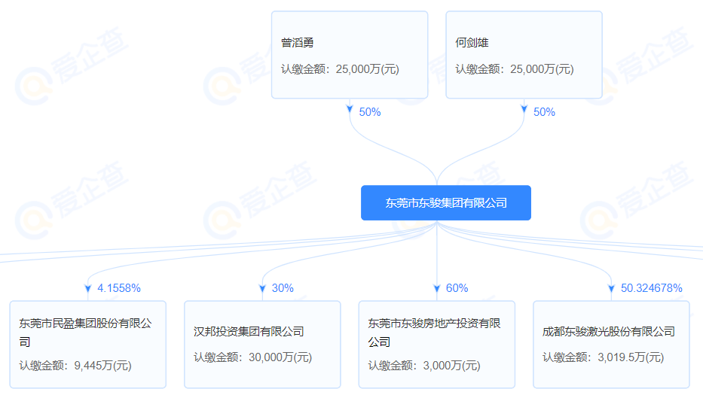Screen dimensions: 703x395
Task: Open 汉邦投资集团有限公司 company card
Action: [262, 345]
